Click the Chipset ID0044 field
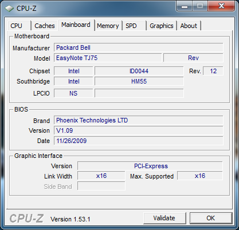 (x=139, y=71)
